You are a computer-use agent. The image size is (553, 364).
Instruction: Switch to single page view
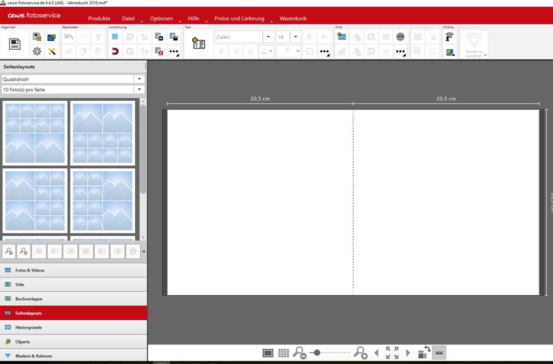tap(268, 353)
